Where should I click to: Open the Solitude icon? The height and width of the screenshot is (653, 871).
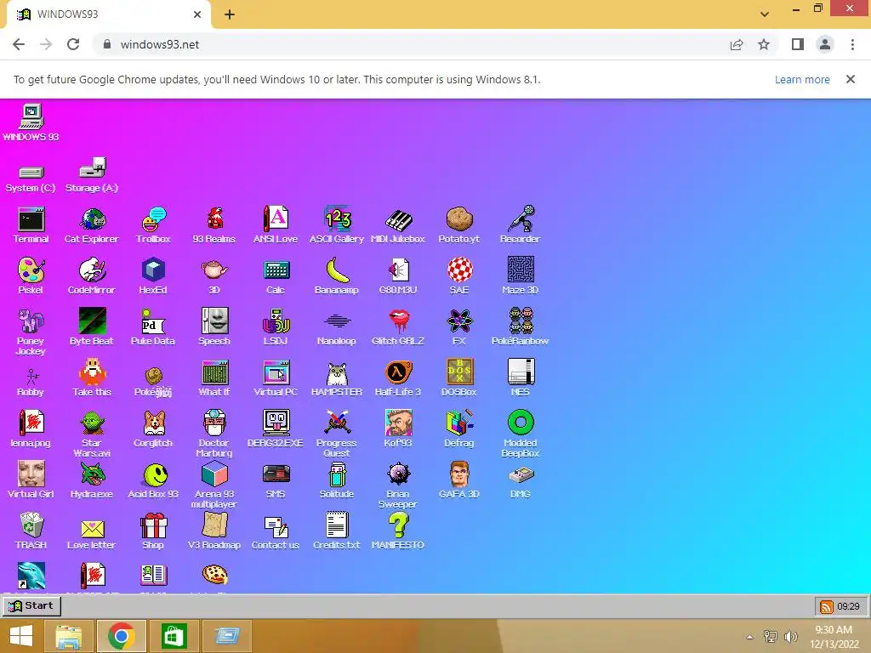tap(337, 480)
